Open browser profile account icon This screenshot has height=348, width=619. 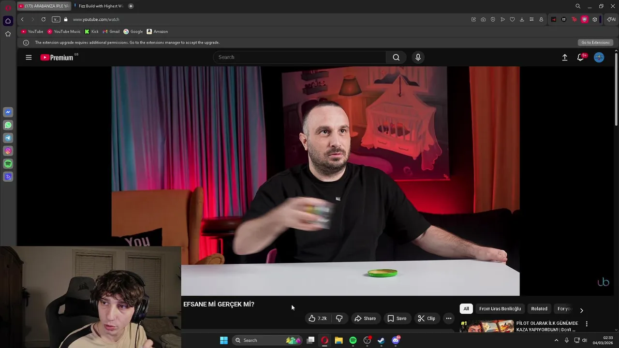click(541, 19)
